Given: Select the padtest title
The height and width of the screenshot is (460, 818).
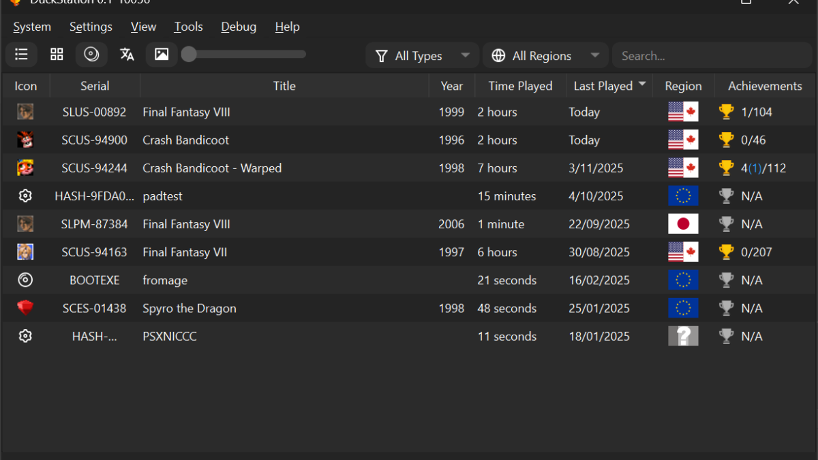Looking at the screenshot, I should coord(162,196).
